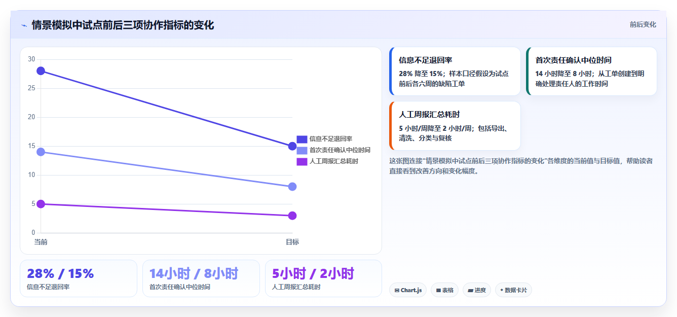Select the 15 data point at 目标

[x=292, y=146]
